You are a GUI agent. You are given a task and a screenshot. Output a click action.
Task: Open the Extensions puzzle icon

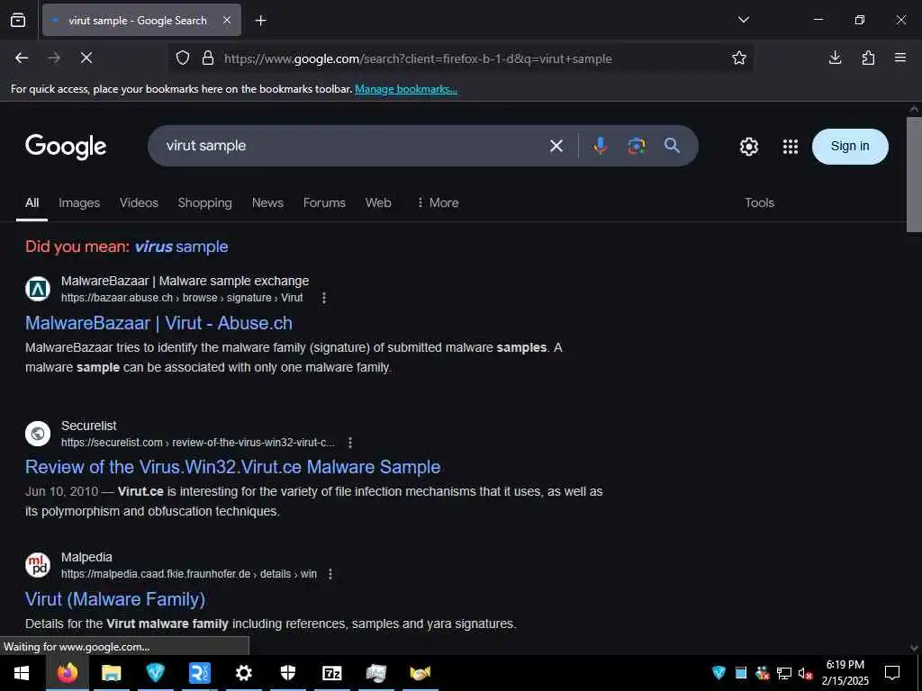(x=868, y=58)
